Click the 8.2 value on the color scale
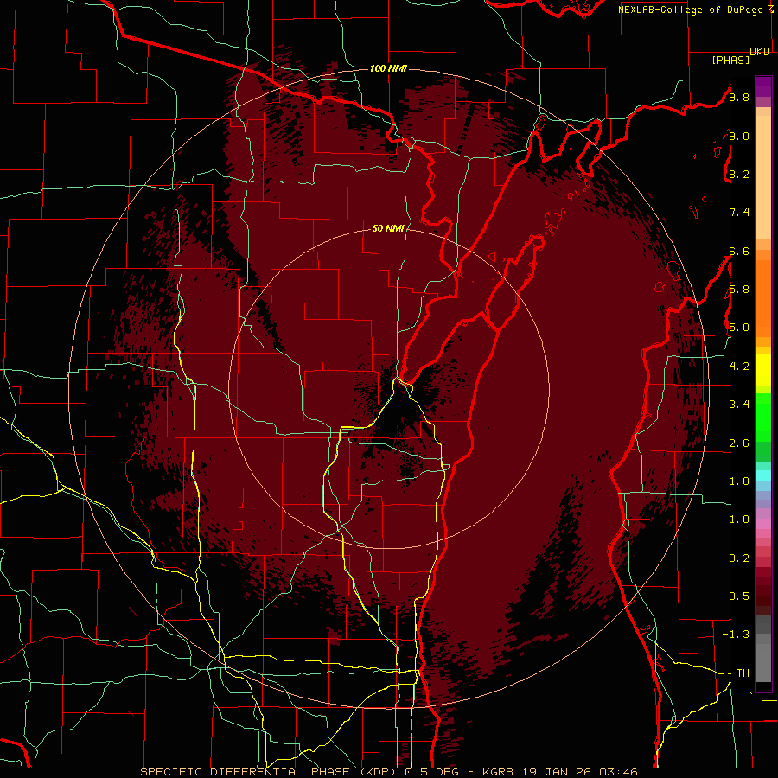 (739, 174)
